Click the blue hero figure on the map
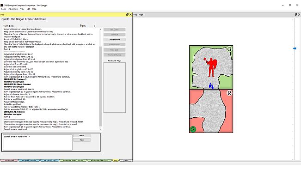The image size is (301, 169). [x=211, y=86]
